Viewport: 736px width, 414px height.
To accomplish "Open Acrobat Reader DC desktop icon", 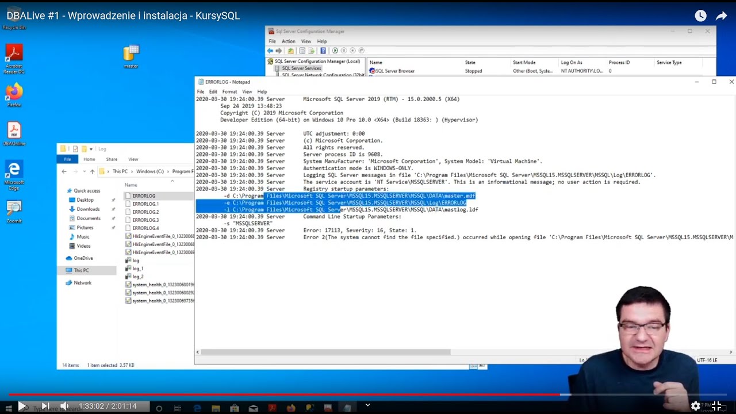I will point(14,59).
